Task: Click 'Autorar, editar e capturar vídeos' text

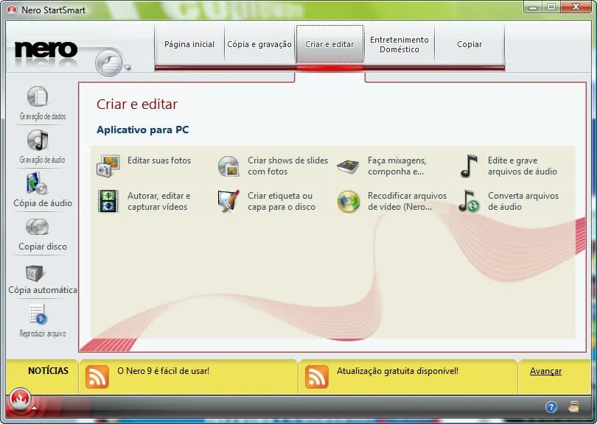Action: coord(158,201)
